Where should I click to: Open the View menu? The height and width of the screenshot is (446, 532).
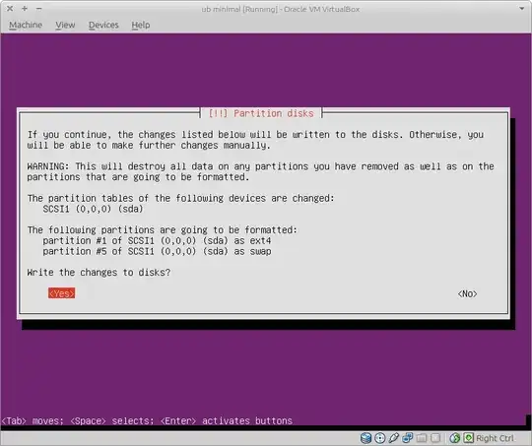[65, 25]
